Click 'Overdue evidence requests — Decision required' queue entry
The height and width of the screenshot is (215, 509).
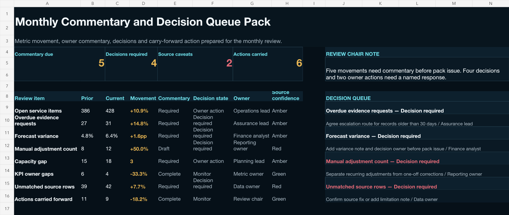click(385, 111)
